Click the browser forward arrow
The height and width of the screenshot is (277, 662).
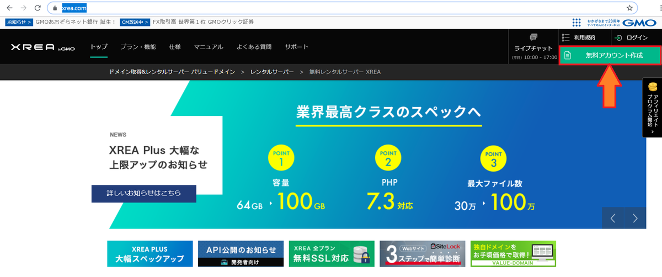point(23,8)
